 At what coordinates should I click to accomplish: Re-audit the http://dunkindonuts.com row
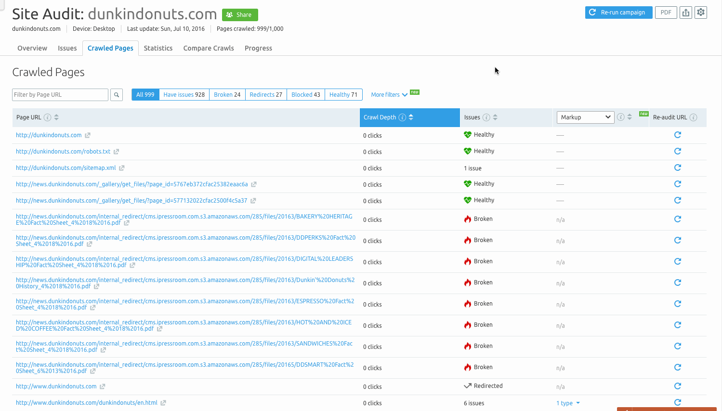coord(678,135)
